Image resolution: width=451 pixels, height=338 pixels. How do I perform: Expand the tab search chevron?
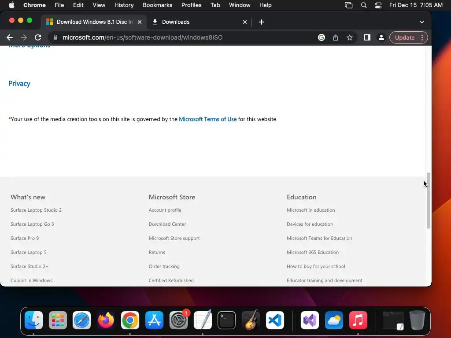click(x=421, y=22)
